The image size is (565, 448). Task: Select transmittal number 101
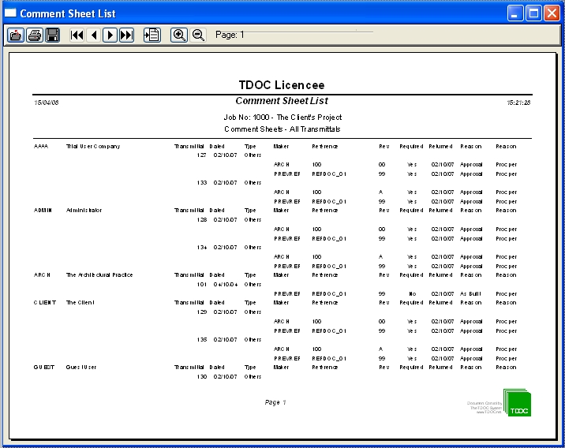(x=202, y=285)
